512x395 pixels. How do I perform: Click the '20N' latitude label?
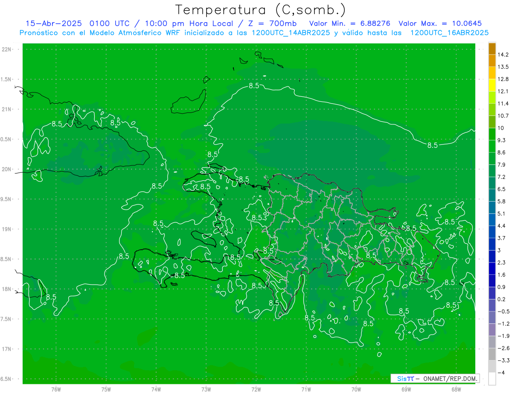coord(7,169)
